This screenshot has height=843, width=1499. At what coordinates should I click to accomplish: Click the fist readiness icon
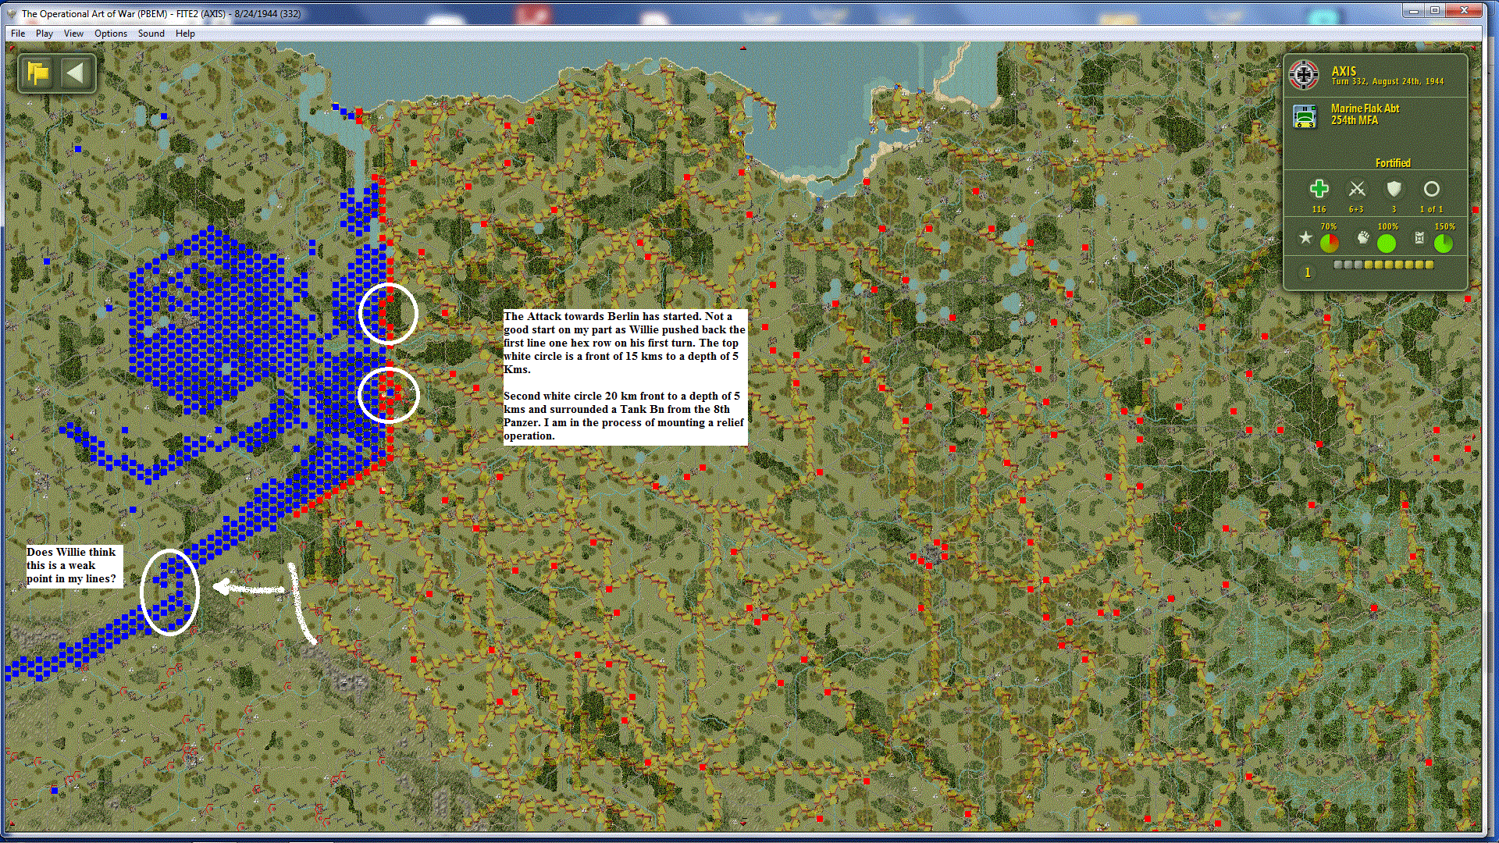(x=1363, y=238)
